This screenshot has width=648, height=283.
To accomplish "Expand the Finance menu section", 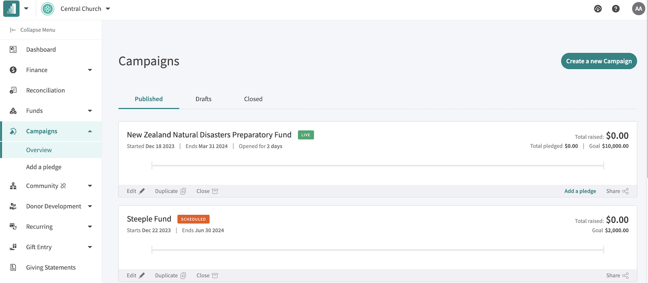I will 90,70.
